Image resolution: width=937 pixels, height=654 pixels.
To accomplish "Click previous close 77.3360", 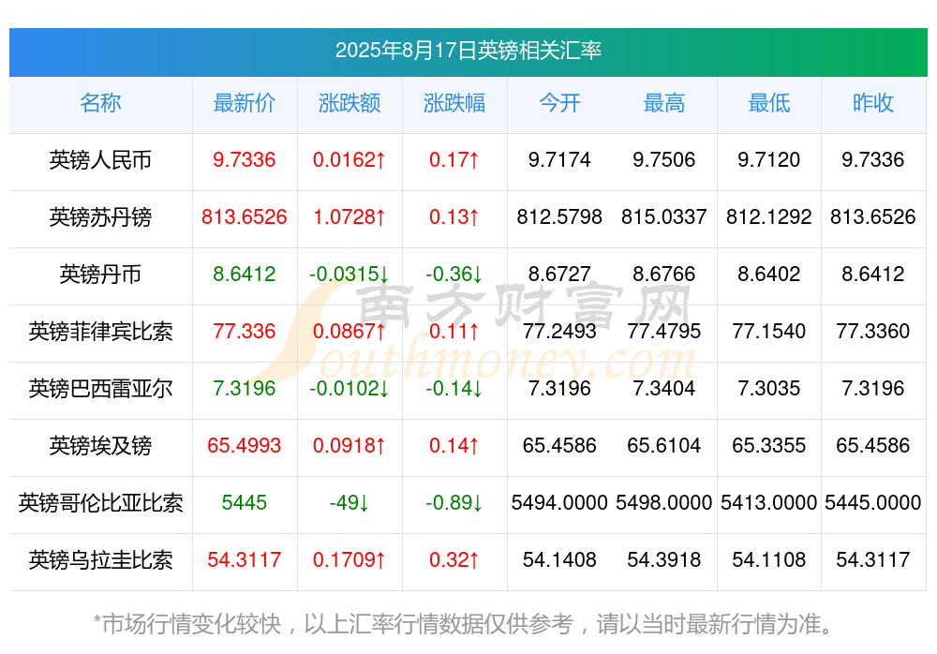I will pos(873,331).
